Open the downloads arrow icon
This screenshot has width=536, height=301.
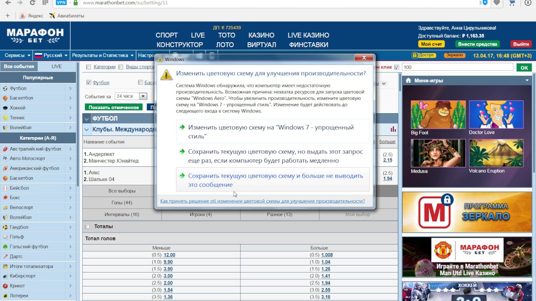[528, 3]
